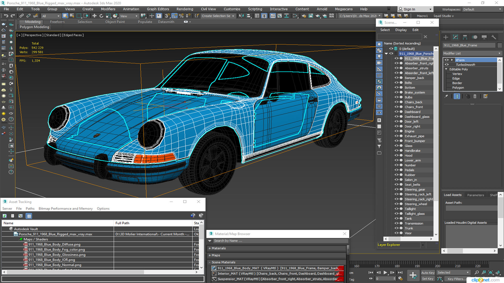The width and height of the screenshot is (504, 283).
Task: Open the Modifier List dropdown
Action: click(x=472, y=53)
